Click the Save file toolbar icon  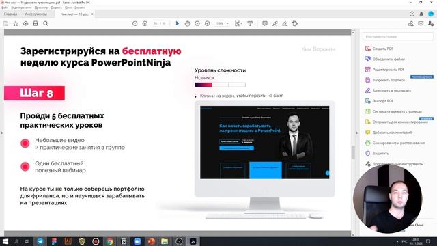5,24
